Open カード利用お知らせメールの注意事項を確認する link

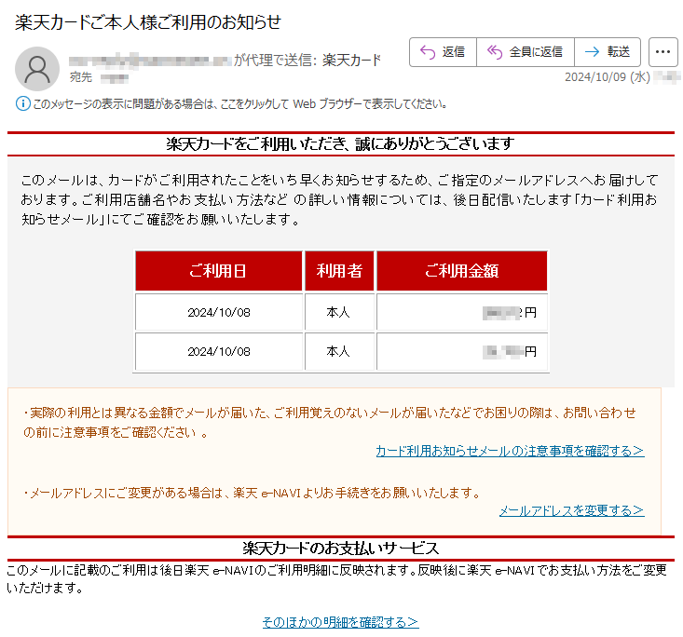point(510,451)
